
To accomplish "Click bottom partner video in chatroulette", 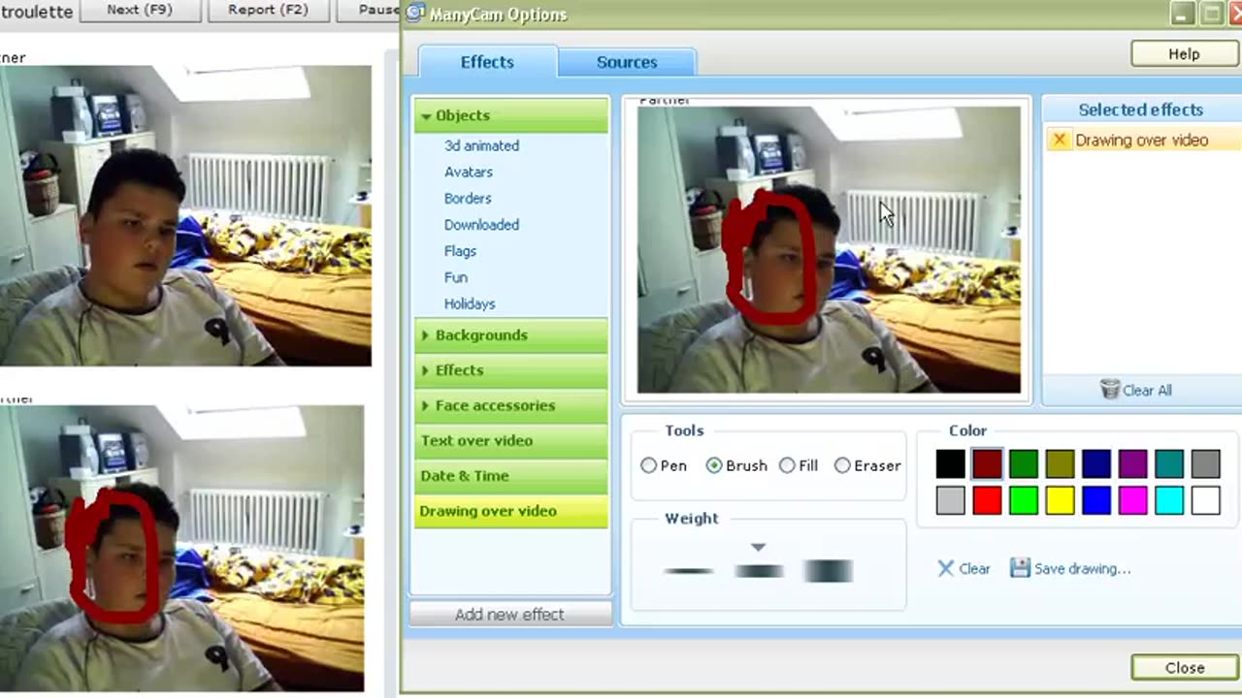I will 181,548.
